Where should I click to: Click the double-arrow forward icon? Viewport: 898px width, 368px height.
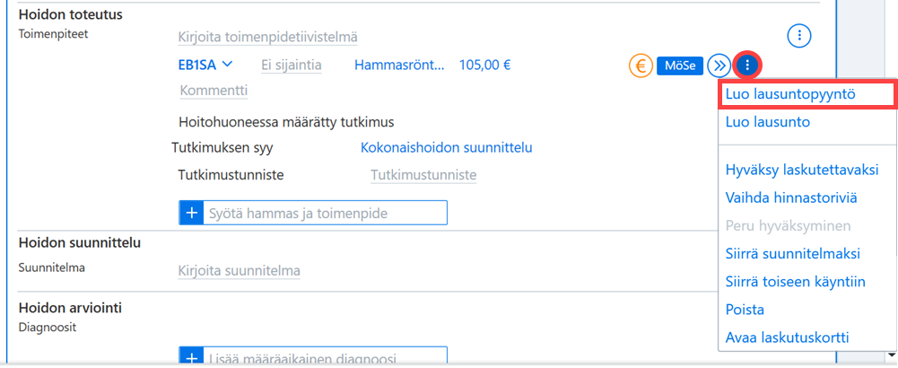[x=719, y=66]
